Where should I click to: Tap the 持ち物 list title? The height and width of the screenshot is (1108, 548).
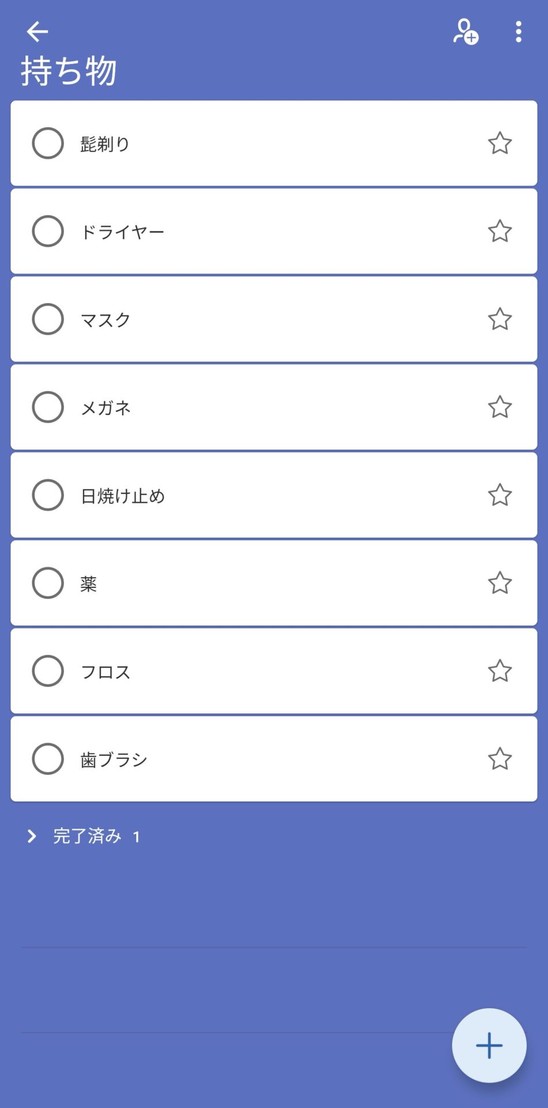pos(69,72)
